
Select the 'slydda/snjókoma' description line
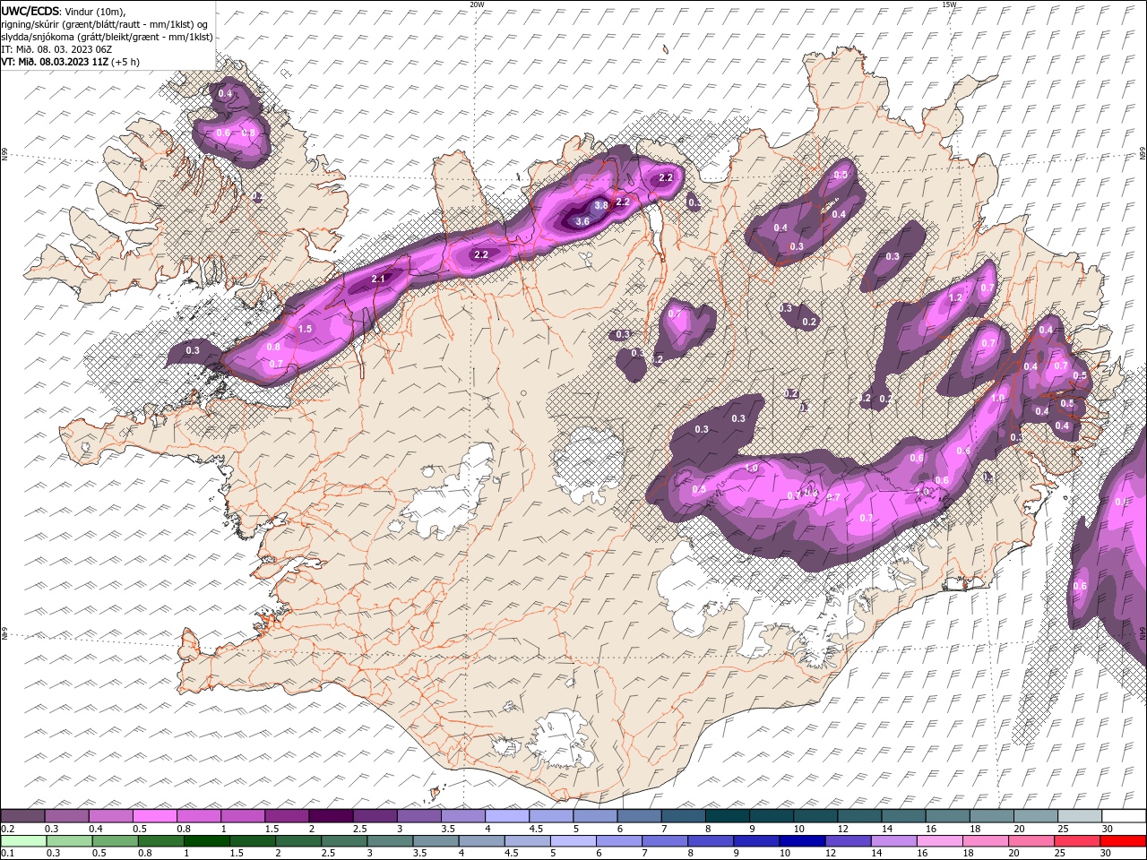[x=107, y=37]
